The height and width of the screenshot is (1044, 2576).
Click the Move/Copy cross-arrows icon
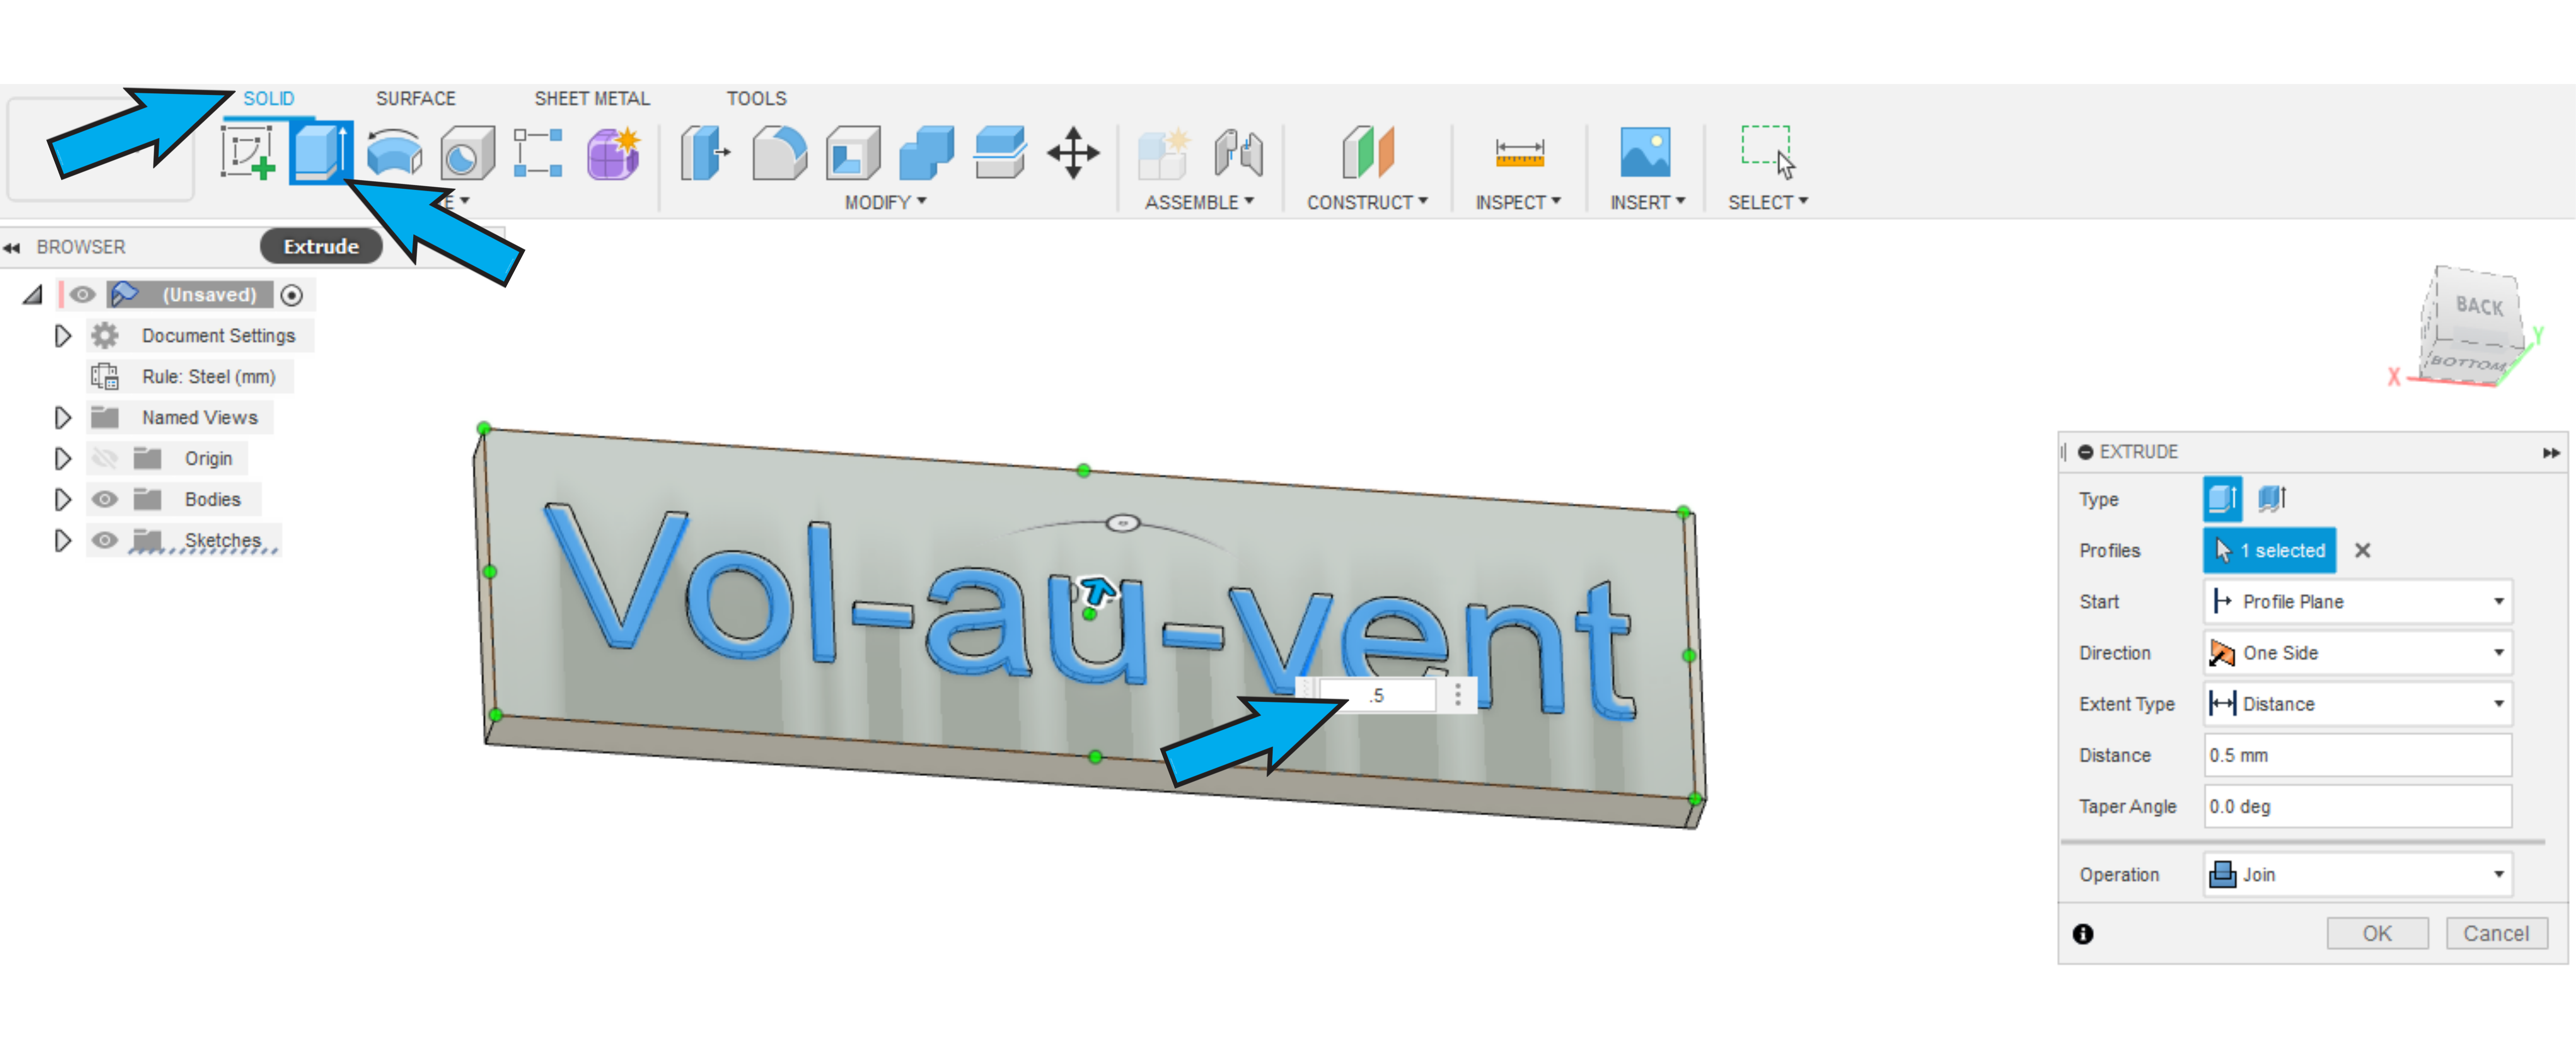(x=1073, y=153)
